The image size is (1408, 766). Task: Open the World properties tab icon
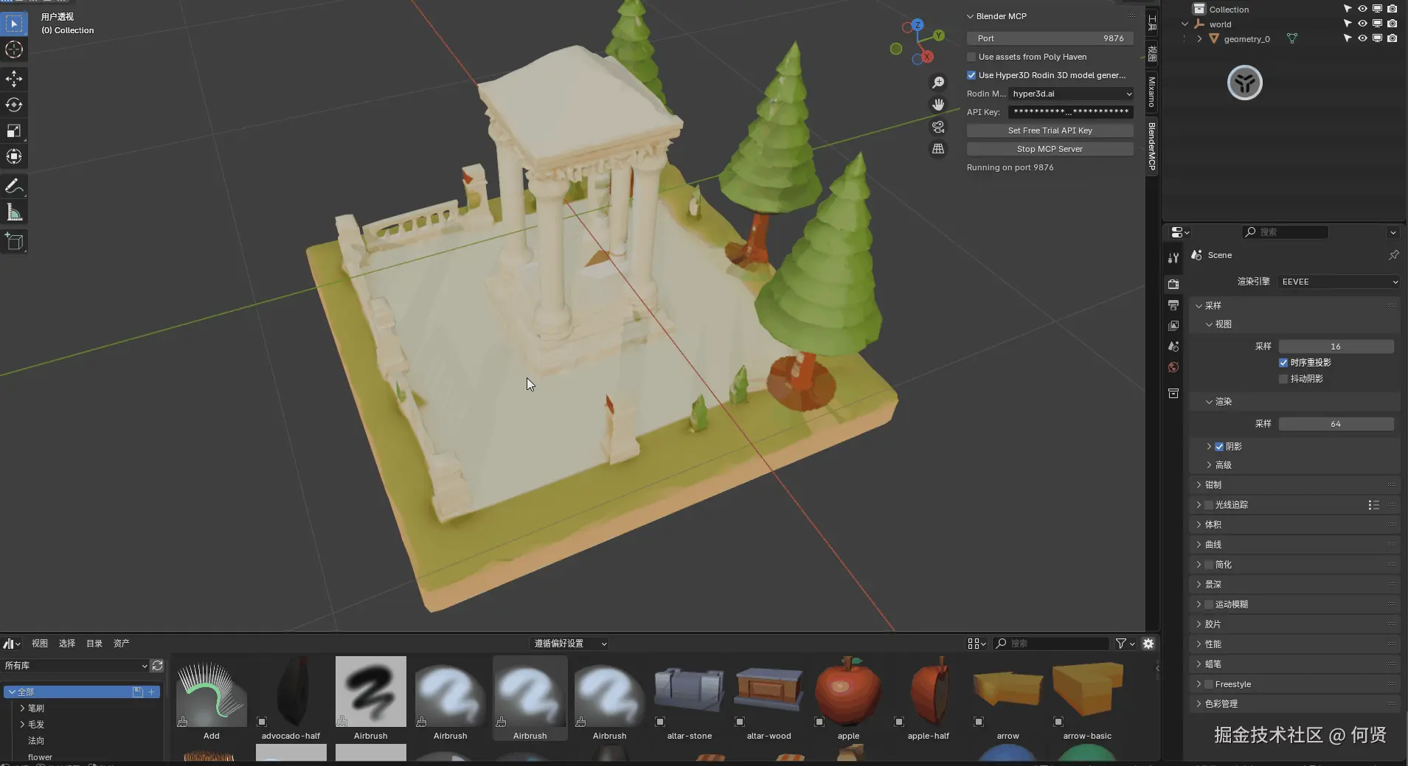pyautogui.click(x=1173, y=367)
